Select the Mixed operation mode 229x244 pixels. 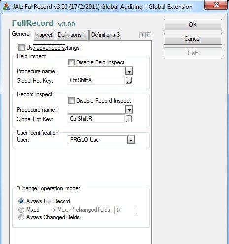tap(21, 210)
